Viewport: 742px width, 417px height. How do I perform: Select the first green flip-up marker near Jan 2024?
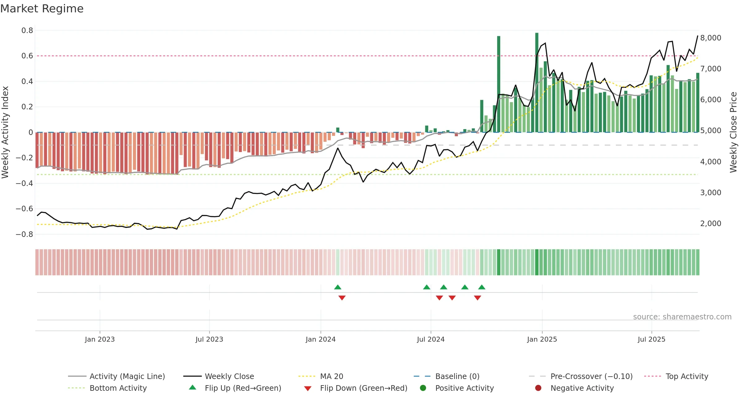(x=338, y=287)
